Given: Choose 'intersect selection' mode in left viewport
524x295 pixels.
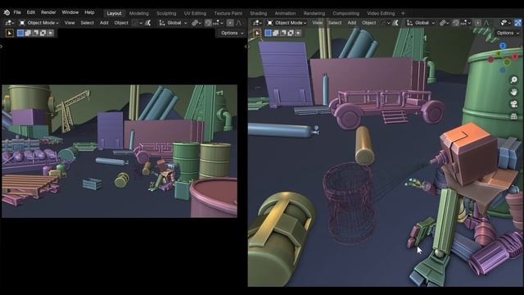Looking at the screenshot, I should coord(50,33).
